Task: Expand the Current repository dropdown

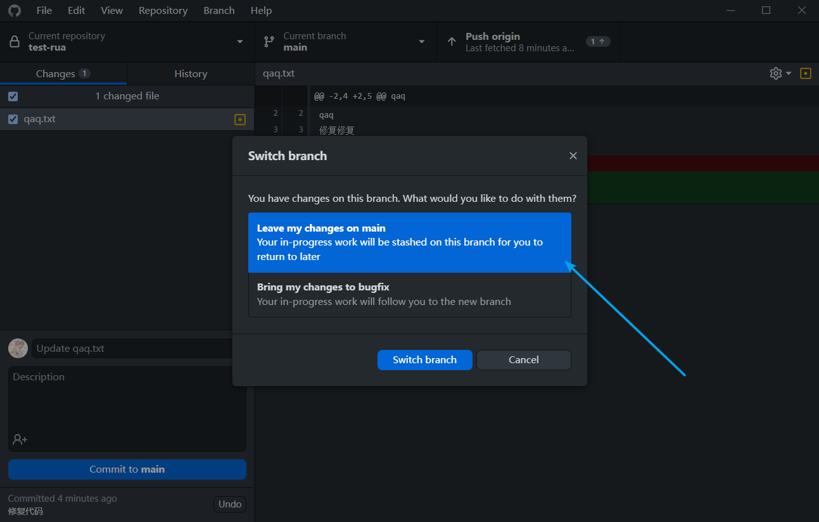Action: [240, 42]
